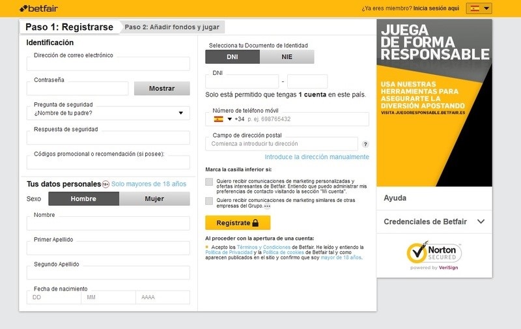This screenshot has height=329, width=521.
Task: Open the ellipsis after 'empresas del Grupo'
Action: coord(267,206)
